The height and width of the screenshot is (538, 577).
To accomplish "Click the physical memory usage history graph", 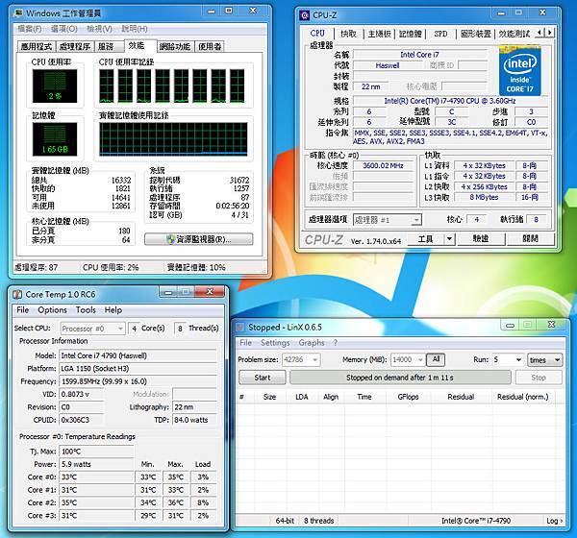I will (173, 139).
